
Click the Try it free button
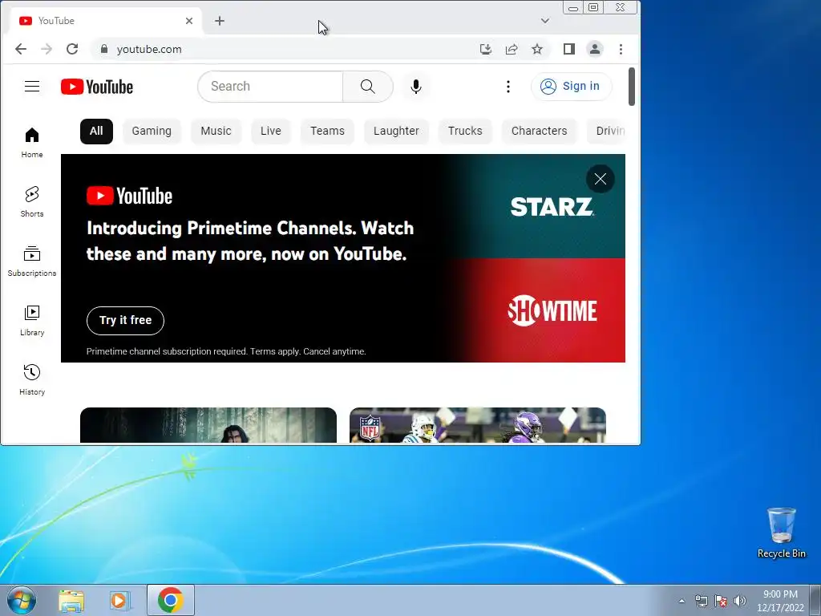[x=125, y=321]
